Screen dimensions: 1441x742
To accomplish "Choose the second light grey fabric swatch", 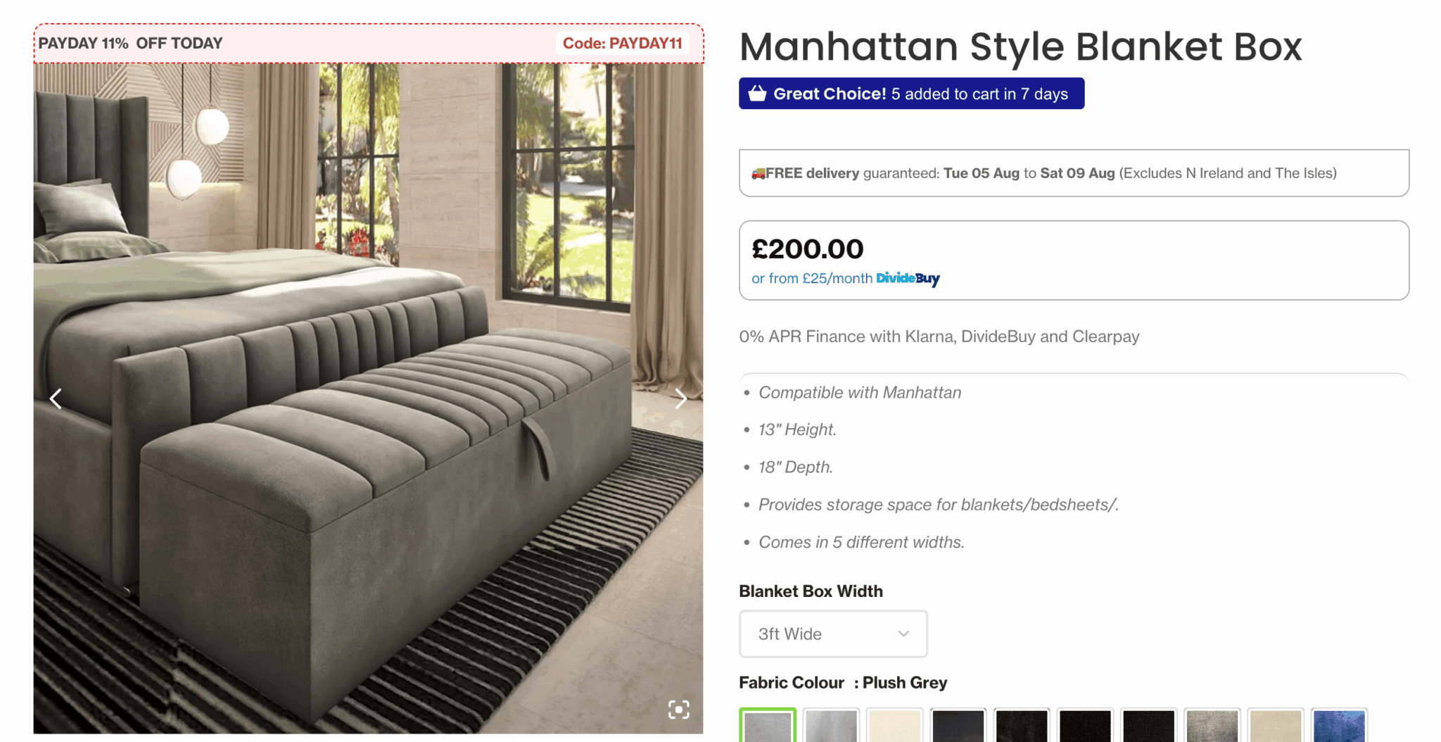I will (831, 725).
